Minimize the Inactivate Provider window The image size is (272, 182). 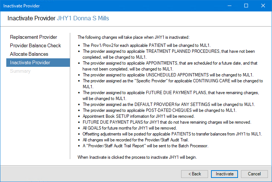click(229, 6)
